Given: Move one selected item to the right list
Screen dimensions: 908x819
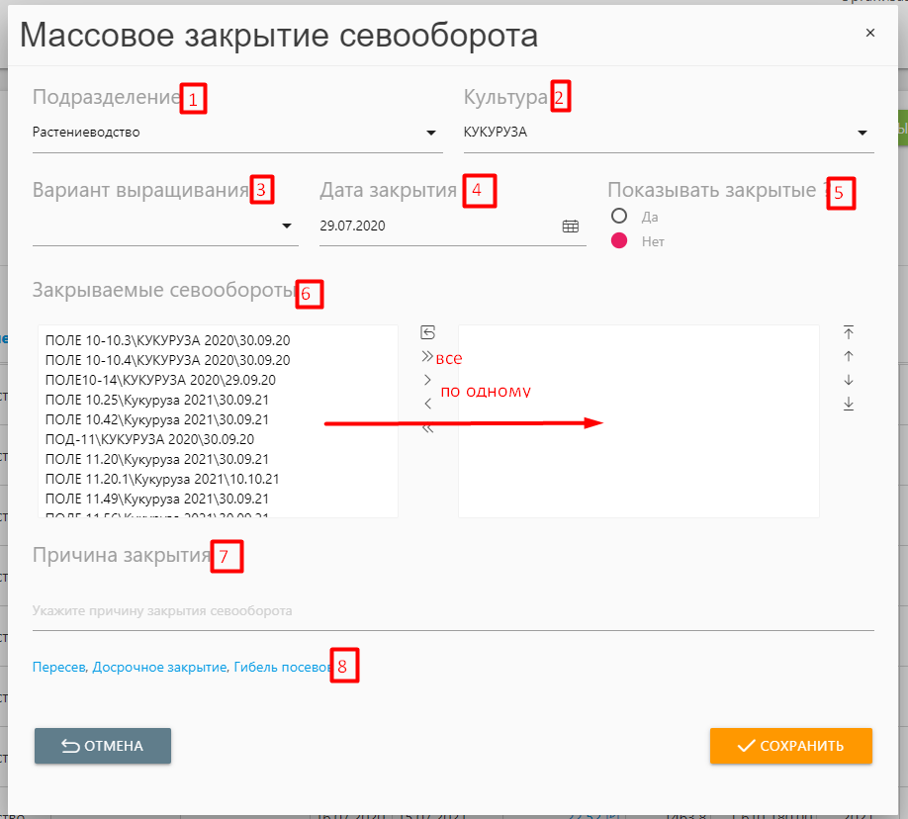Looking at the screenshot, I should tap(427, 380).
